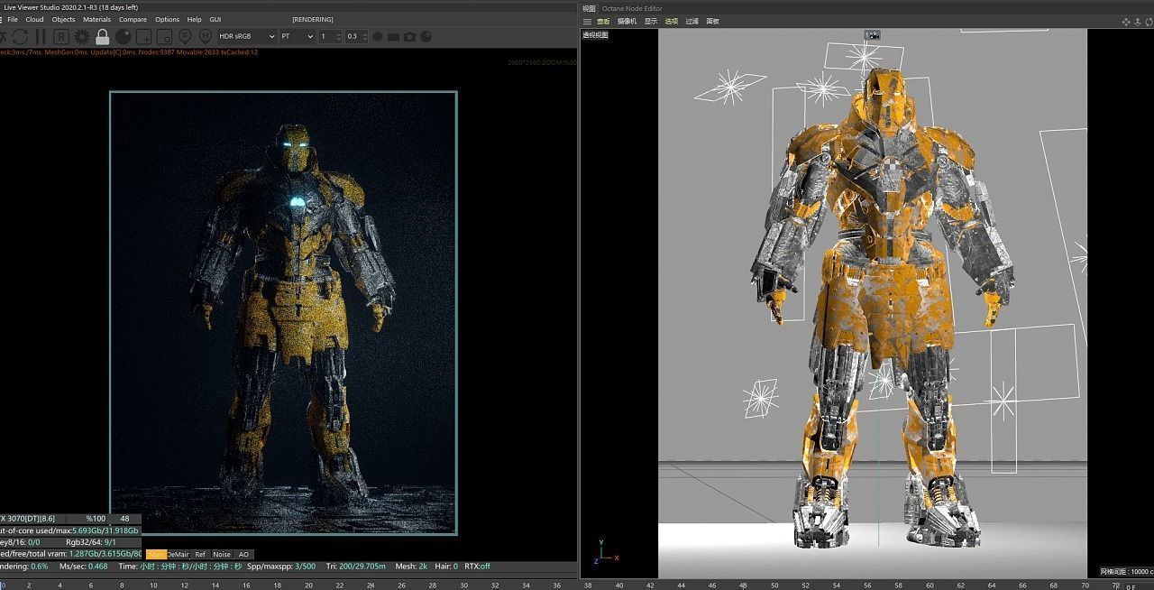The height and width of the screenshot is (590, 1154).
Task: Select the material picker pin icon
Action: [206, 37]
